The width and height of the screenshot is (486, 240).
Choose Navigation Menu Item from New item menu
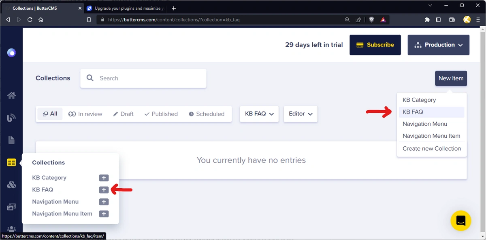point(432,136)
